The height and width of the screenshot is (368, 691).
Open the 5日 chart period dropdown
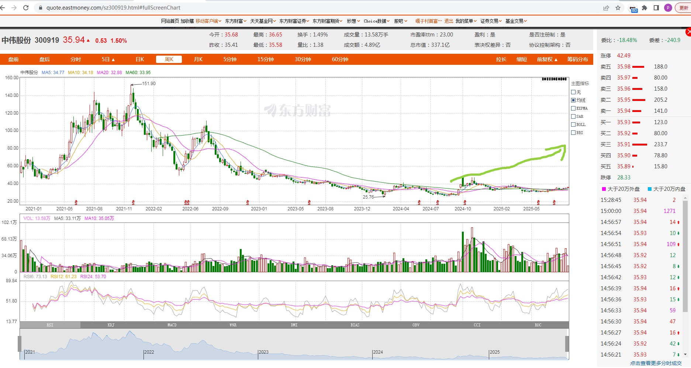tap(108, 59)
